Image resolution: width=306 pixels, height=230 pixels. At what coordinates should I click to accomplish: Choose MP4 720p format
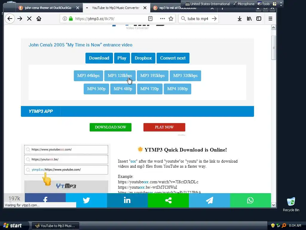[x=150, y=89]
